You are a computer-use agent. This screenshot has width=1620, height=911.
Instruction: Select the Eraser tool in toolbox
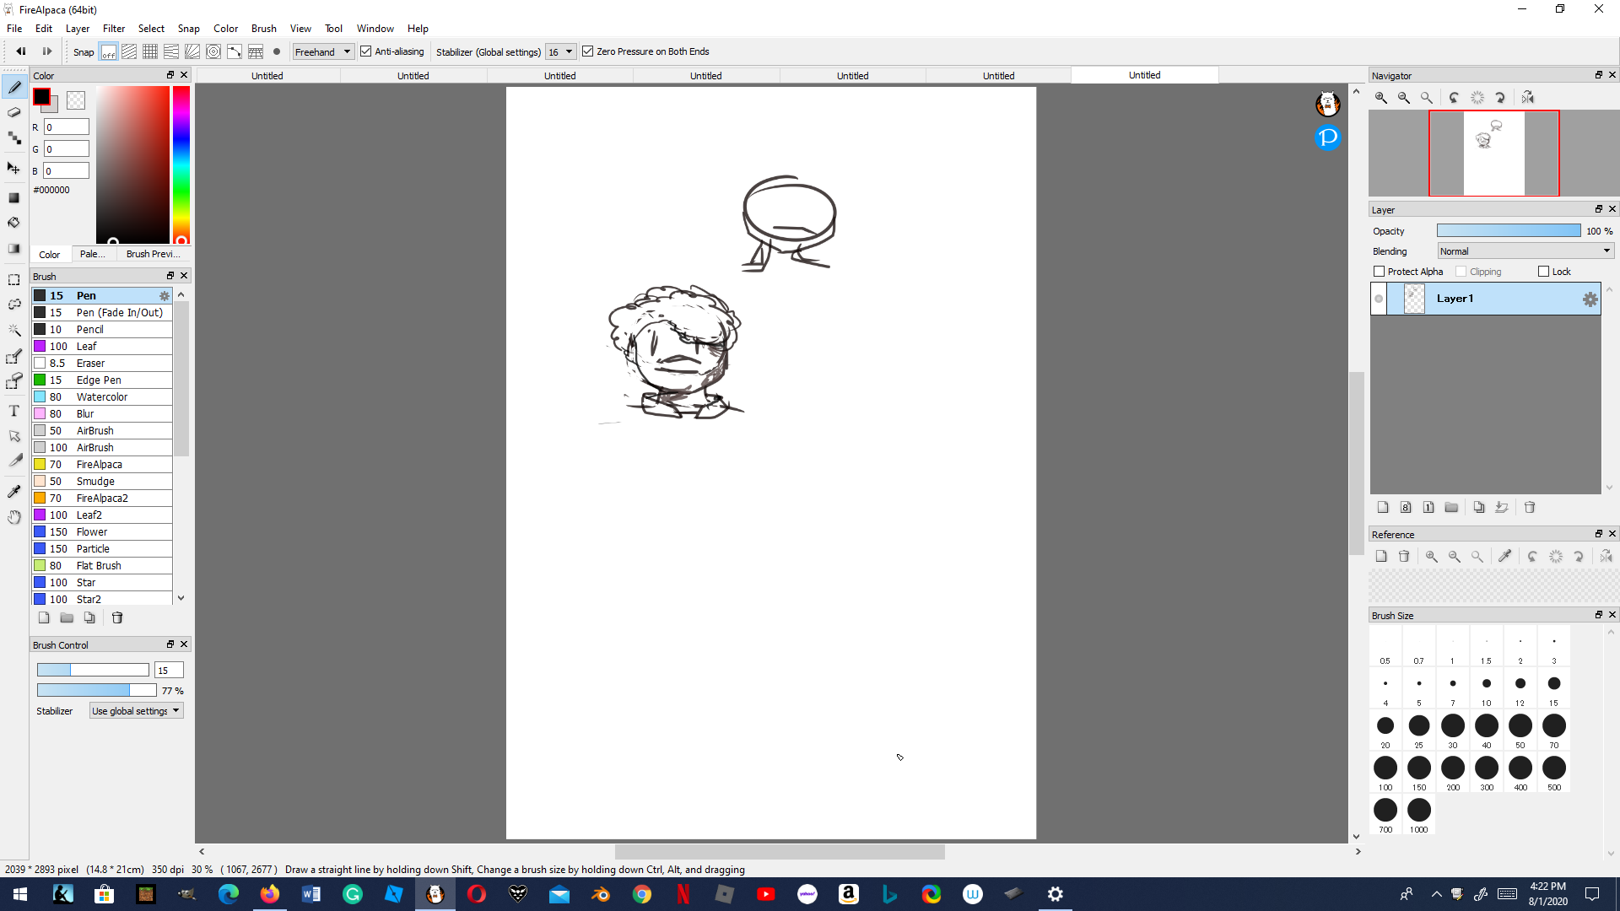(13, 112)
